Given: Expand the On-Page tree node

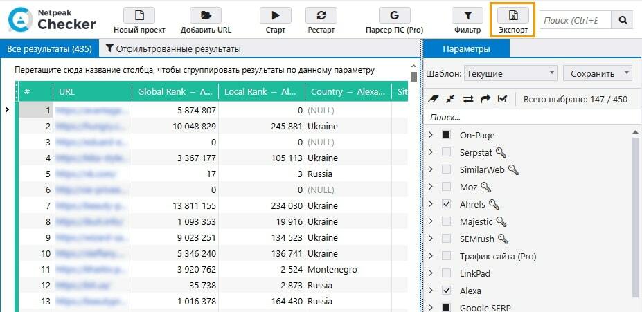Looking at the screenshot, I should click(x=430, y=134).
